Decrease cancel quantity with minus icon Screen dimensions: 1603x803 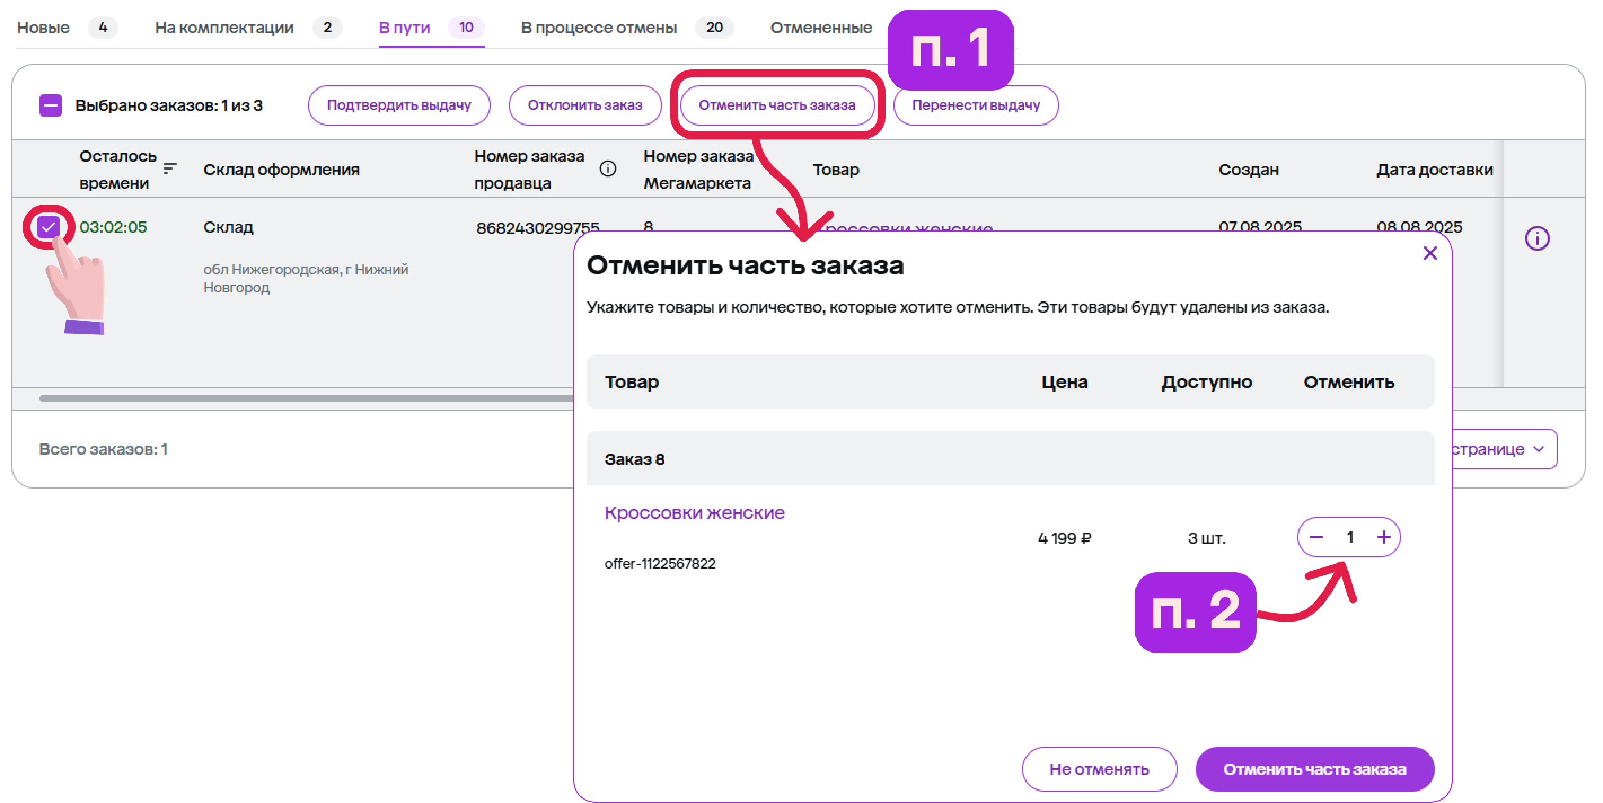(1316, 537)
